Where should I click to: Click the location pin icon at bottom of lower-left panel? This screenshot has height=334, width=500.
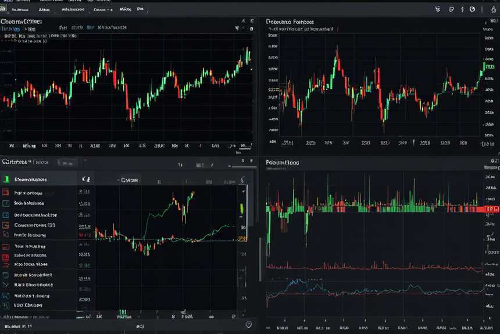pyautogui.click(x=248, y=325)
